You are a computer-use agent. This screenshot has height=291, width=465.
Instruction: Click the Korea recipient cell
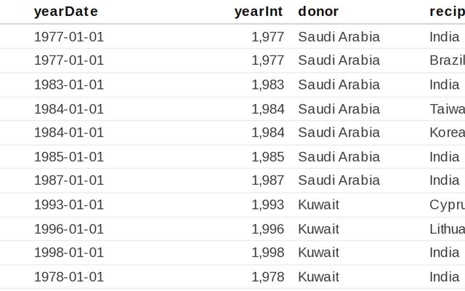[446, 132]
